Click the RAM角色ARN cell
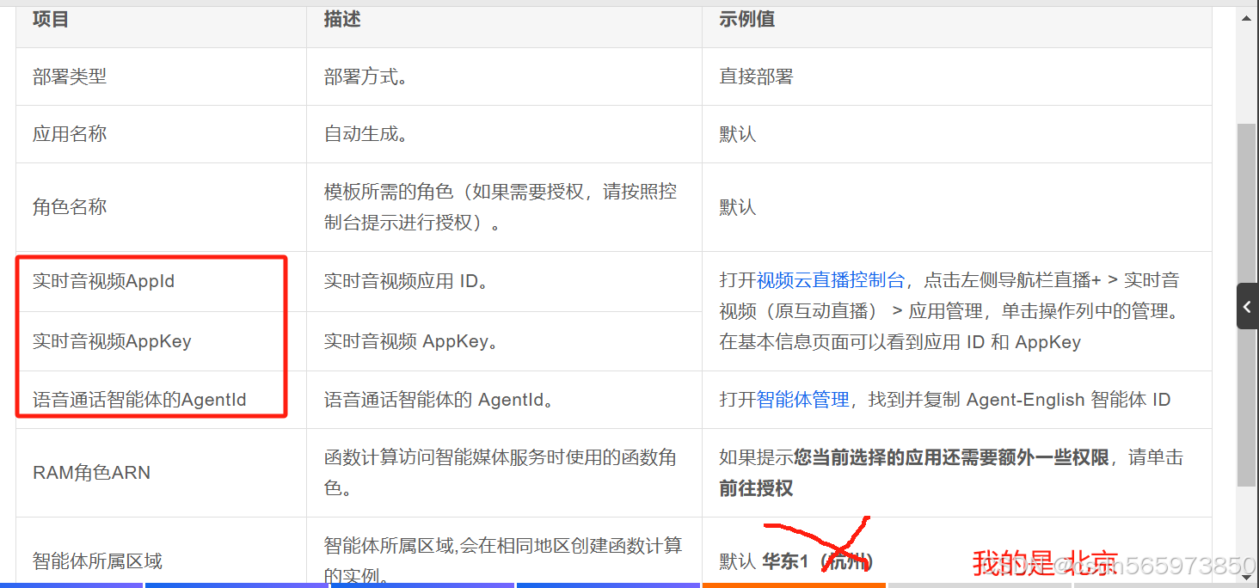The image size is (1259, 588). [x=161, y=473]
